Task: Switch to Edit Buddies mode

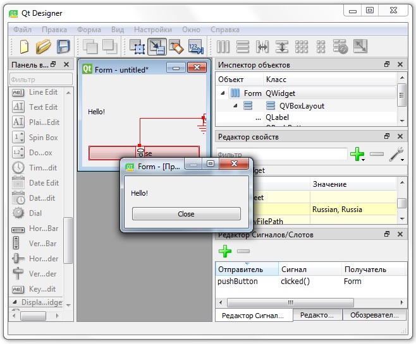Action: [x=176, y=47]
